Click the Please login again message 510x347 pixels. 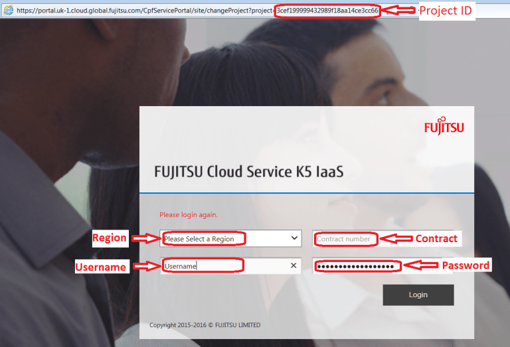click(189, 215)
